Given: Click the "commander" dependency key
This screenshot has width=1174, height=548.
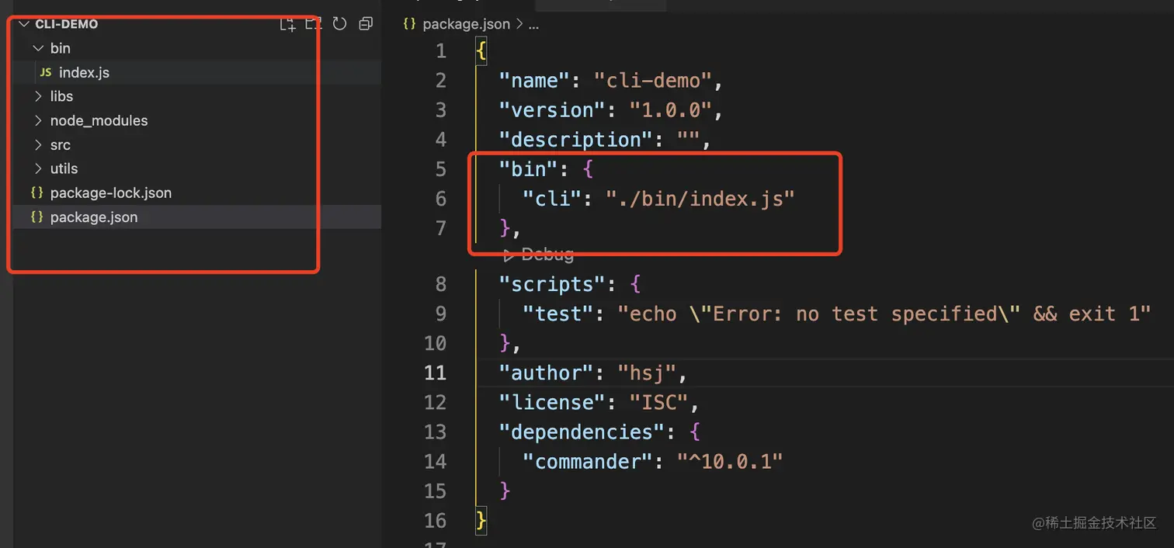Looking at the screenshot, I should point(589,461).
